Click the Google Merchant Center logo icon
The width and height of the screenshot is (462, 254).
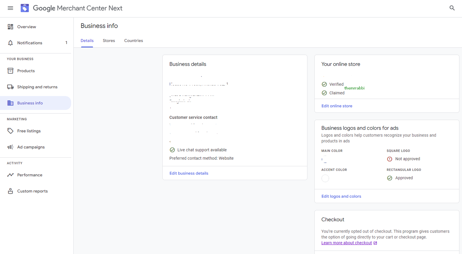(x=25, y=8)
